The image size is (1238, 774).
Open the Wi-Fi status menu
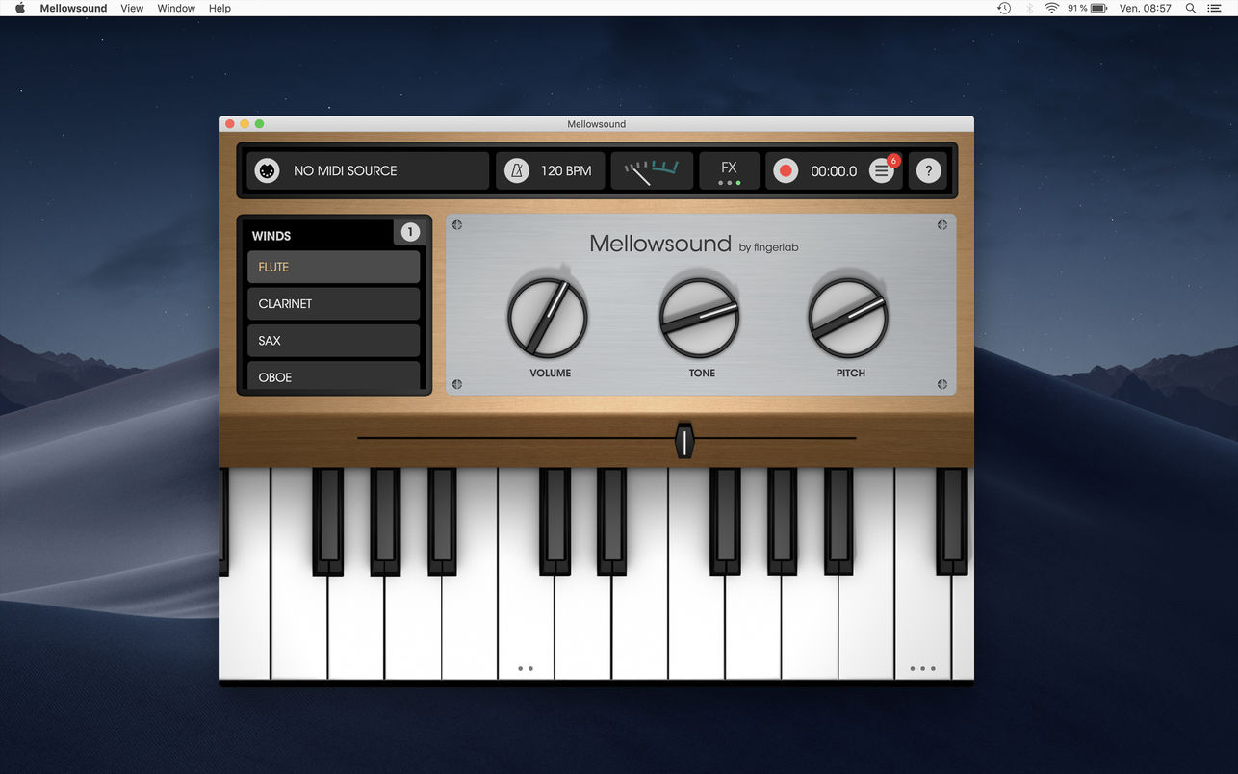coord(1051,8)
